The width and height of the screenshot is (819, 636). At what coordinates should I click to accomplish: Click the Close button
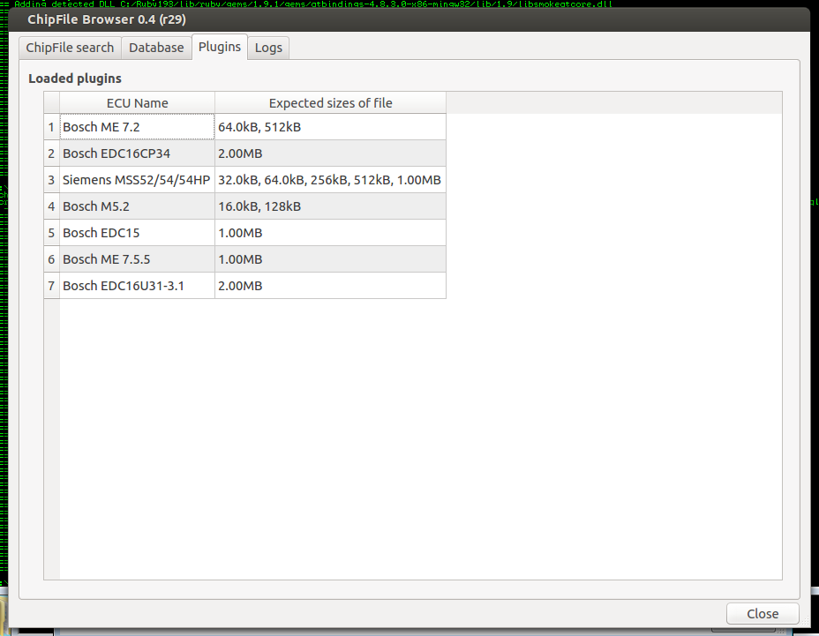point(763,614)
